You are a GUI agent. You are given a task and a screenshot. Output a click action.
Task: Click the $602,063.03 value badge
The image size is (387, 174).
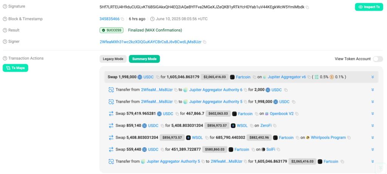(x=218, y=114)
